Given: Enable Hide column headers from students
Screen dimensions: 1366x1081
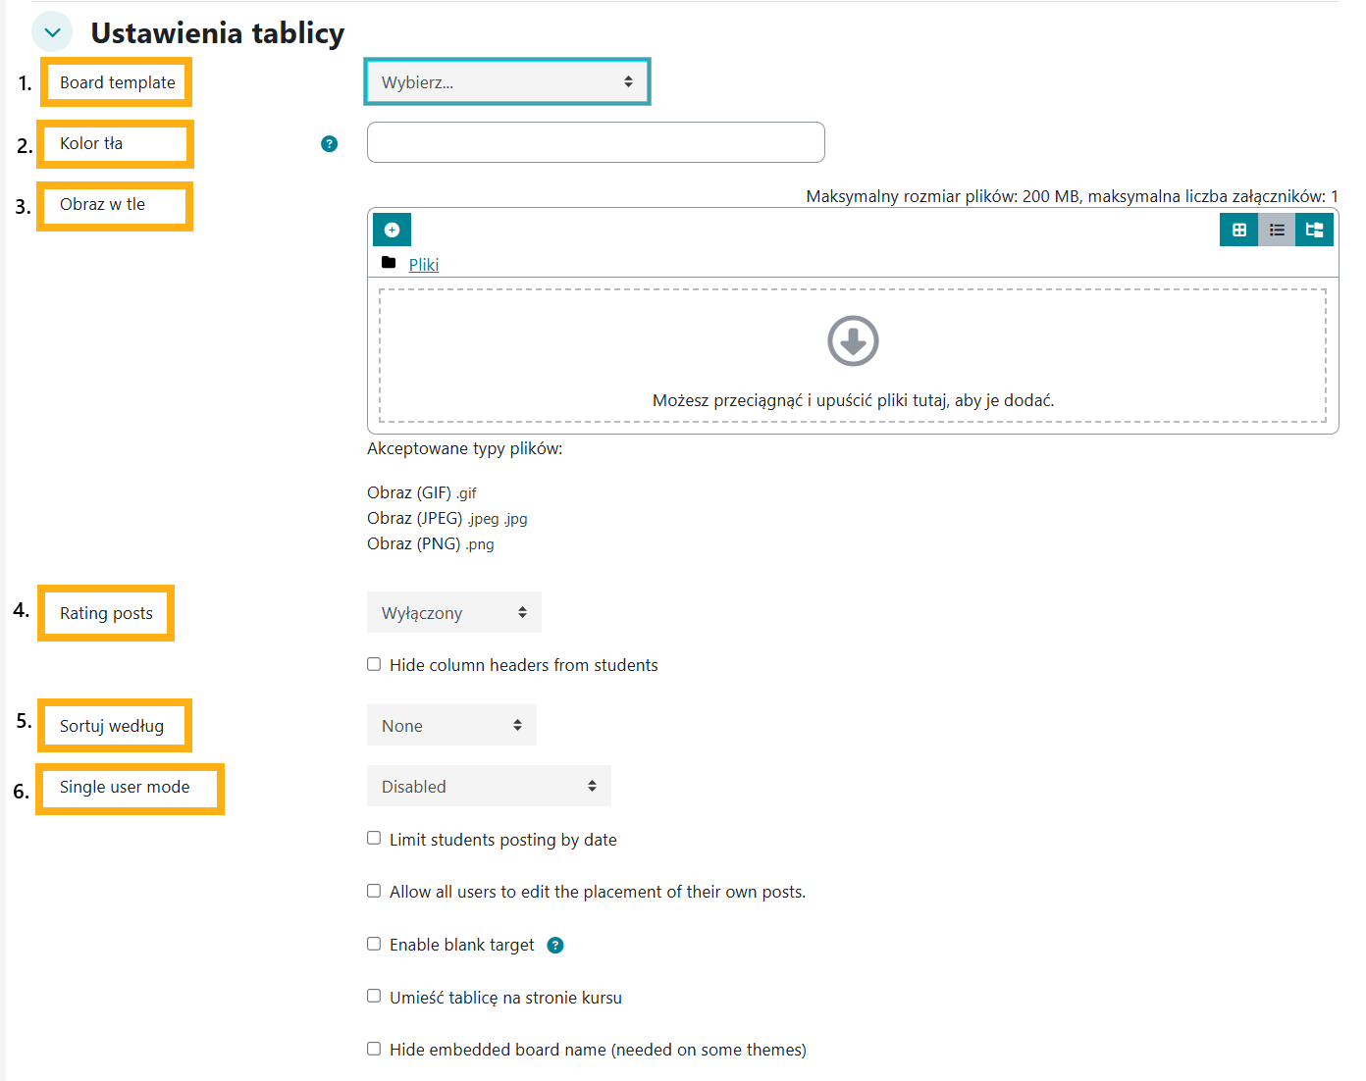Looking at the screenshot, I should click(374, 664).
